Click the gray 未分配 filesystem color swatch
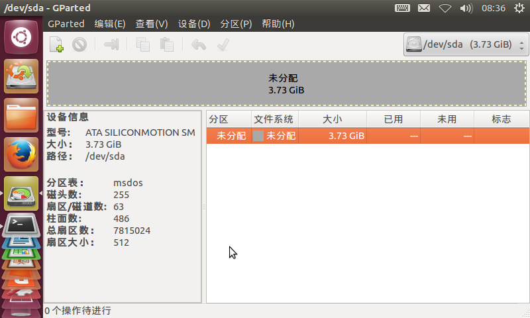The width and height of the screenshot is (530, 318). (258, 136)
